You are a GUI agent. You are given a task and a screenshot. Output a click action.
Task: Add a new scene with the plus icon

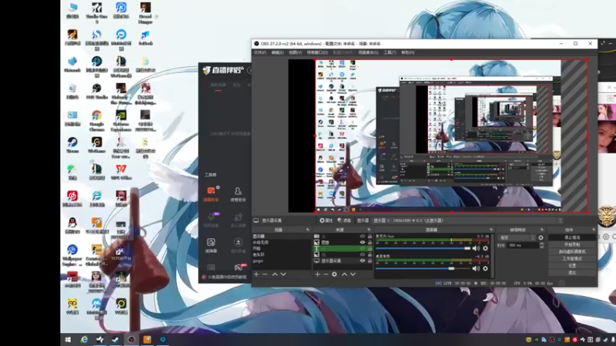256,274
